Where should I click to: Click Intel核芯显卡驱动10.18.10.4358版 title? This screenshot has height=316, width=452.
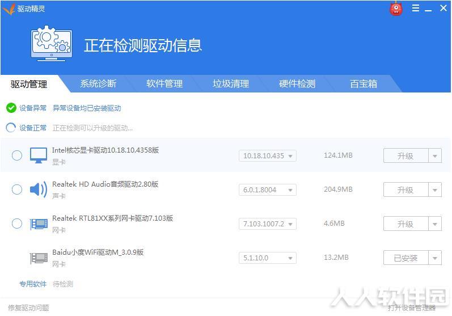tap(105, 150)
